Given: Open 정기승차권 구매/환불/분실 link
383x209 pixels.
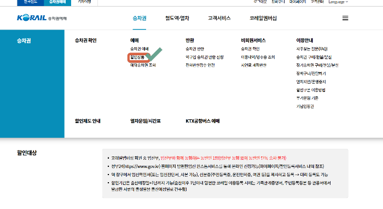Looking at the screenshot, I should tap(317, 65).
